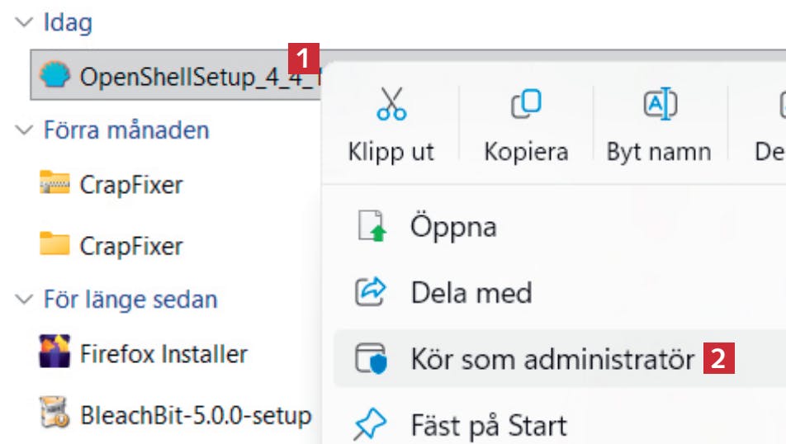Select Kör som administratör menu entry

(x=552, y=360)
